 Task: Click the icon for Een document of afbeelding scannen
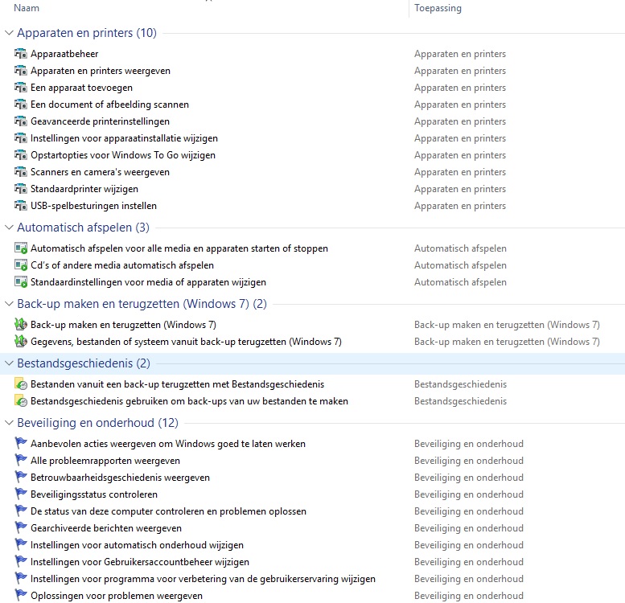(x=21, y=105)
